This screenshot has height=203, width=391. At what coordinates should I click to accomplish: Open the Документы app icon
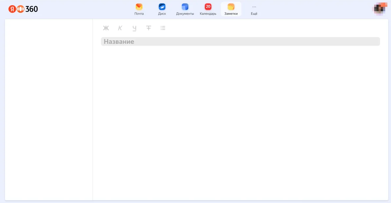tap(185, 7)
